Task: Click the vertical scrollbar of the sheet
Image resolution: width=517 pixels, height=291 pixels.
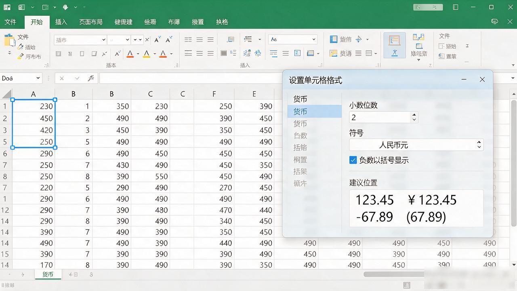Action: [514, 164]
